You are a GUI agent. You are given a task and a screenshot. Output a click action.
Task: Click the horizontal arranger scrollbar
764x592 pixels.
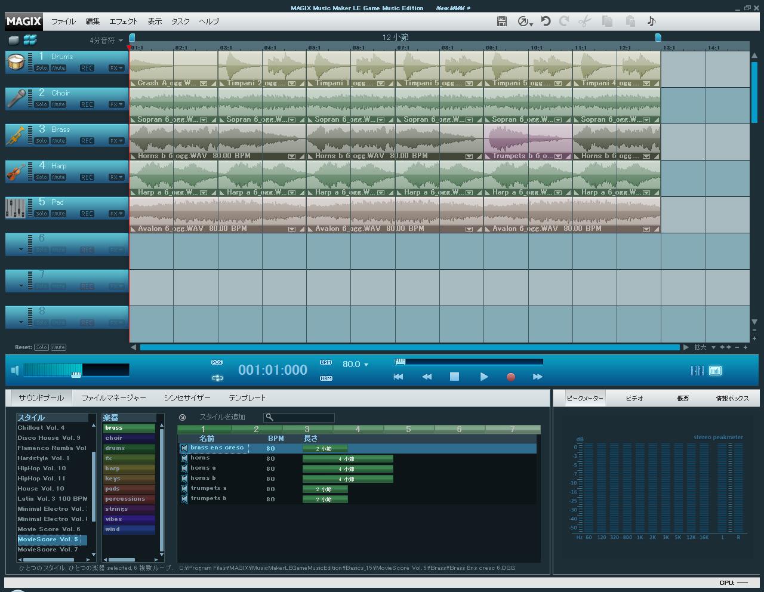[x=409, y=347]
